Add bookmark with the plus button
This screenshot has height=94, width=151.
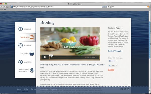[9, 7]
